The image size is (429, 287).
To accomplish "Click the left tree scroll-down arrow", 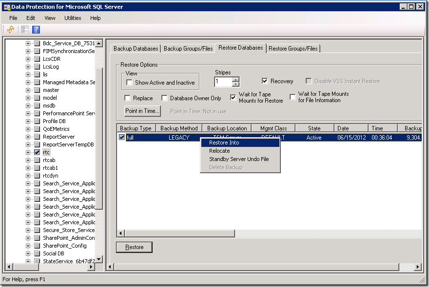I will (99, 259).
